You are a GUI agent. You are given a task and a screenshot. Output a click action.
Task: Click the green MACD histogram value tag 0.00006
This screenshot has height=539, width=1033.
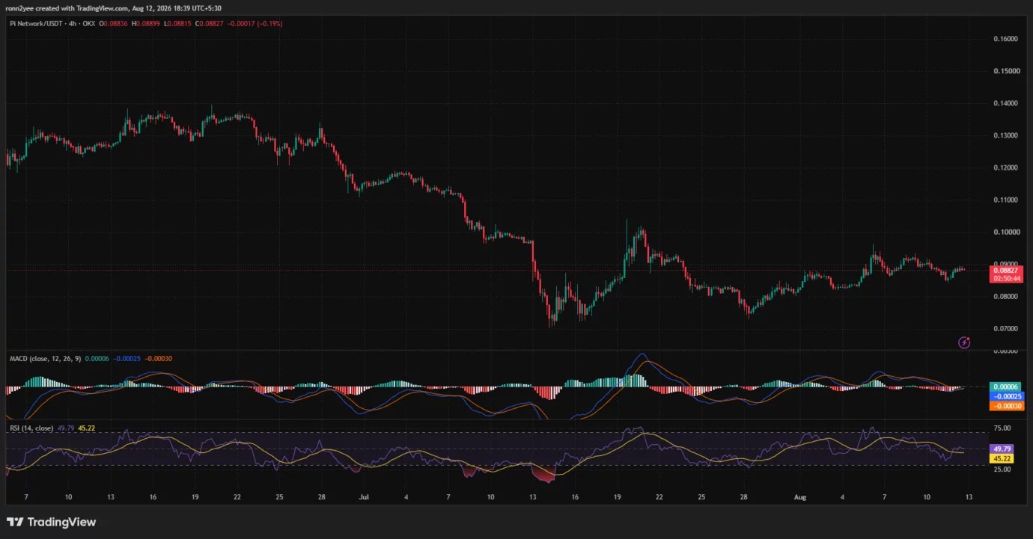click(x=1005, y=387)
